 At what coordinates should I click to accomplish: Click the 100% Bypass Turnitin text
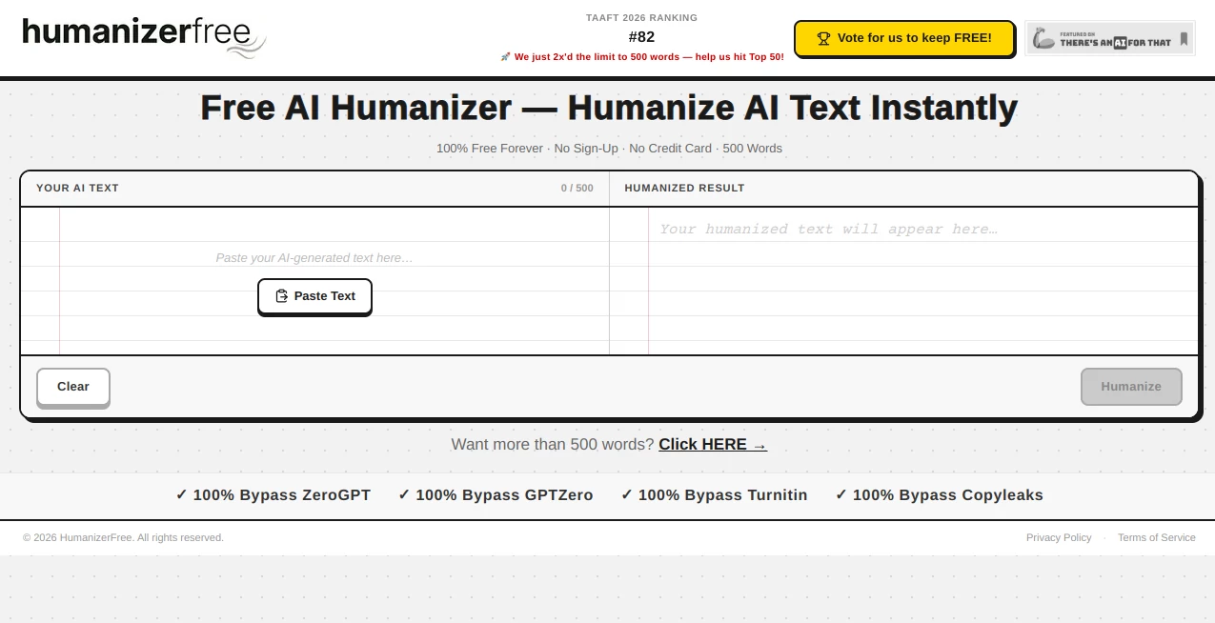(x=714, y=495)
